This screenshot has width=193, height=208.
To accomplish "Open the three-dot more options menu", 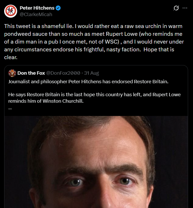I will (x=185, y=8).
